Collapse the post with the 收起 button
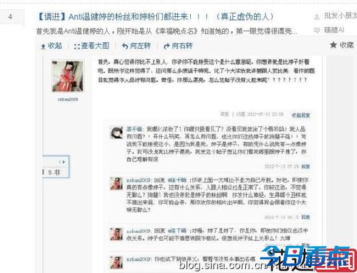Image resolution: width=357 pixels, height=273 pixels. (x=51, y=46)
